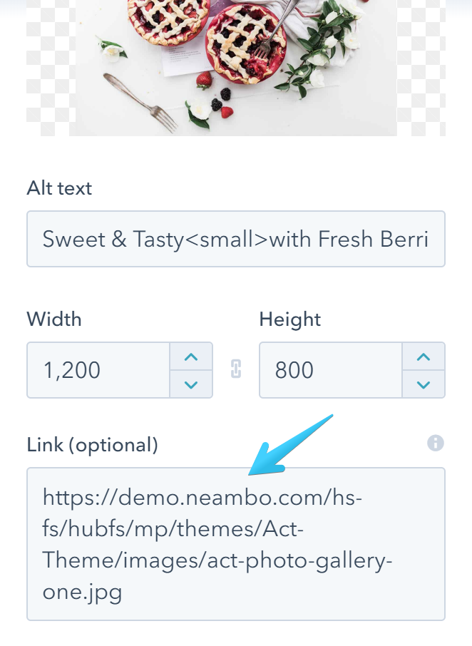The height and width of the screenshot is (646, 472).
Task: Click the "Alt text" label
Action: tap(59, 188)
